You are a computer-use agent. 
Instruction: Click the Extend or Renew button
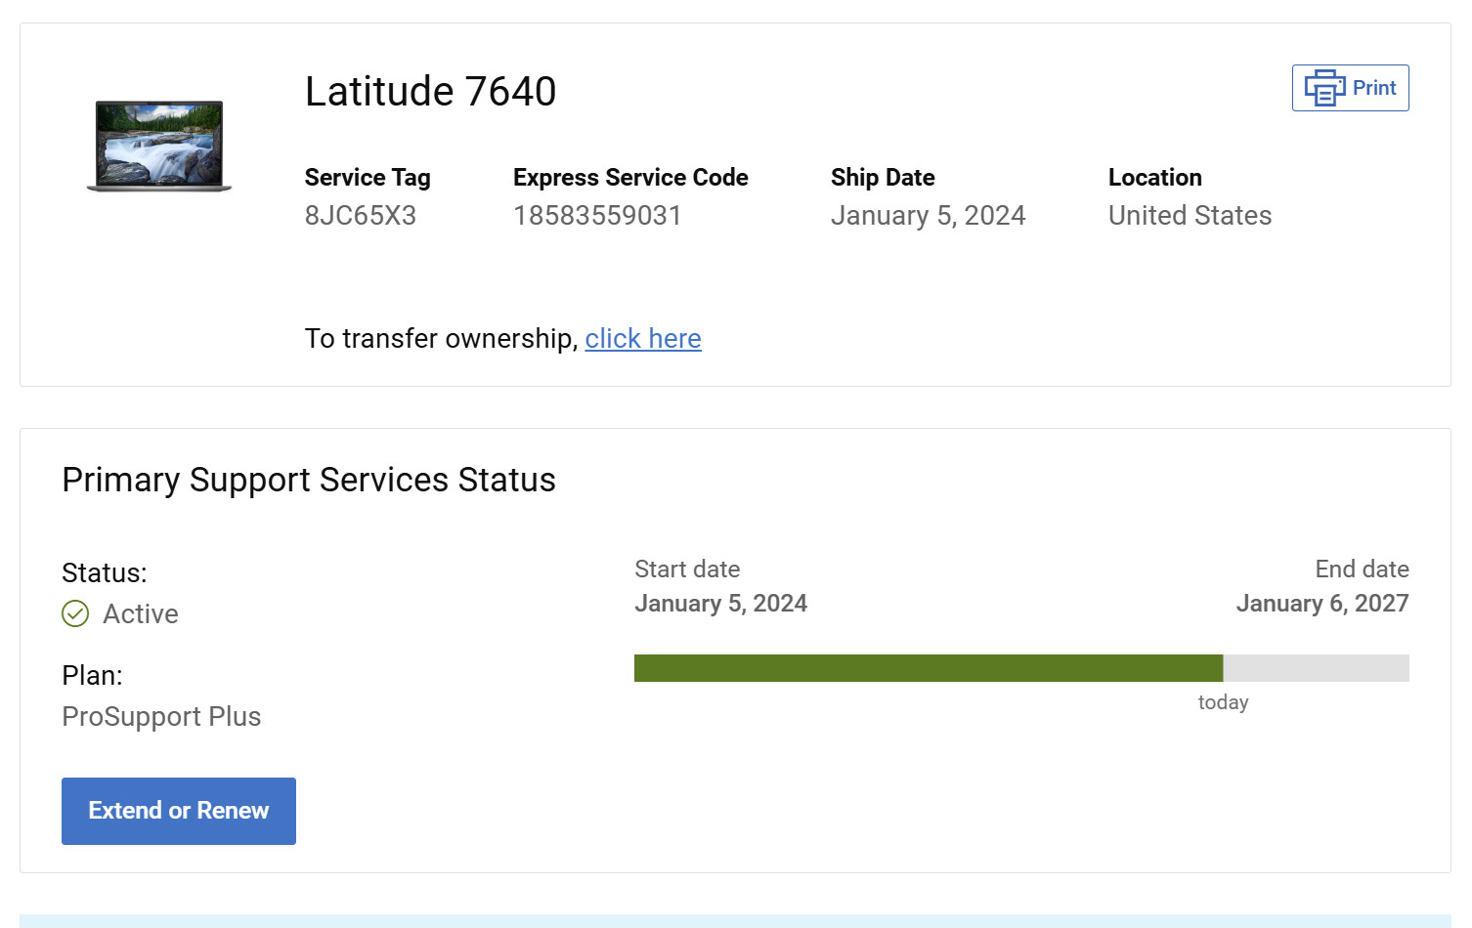coord(179,811)
